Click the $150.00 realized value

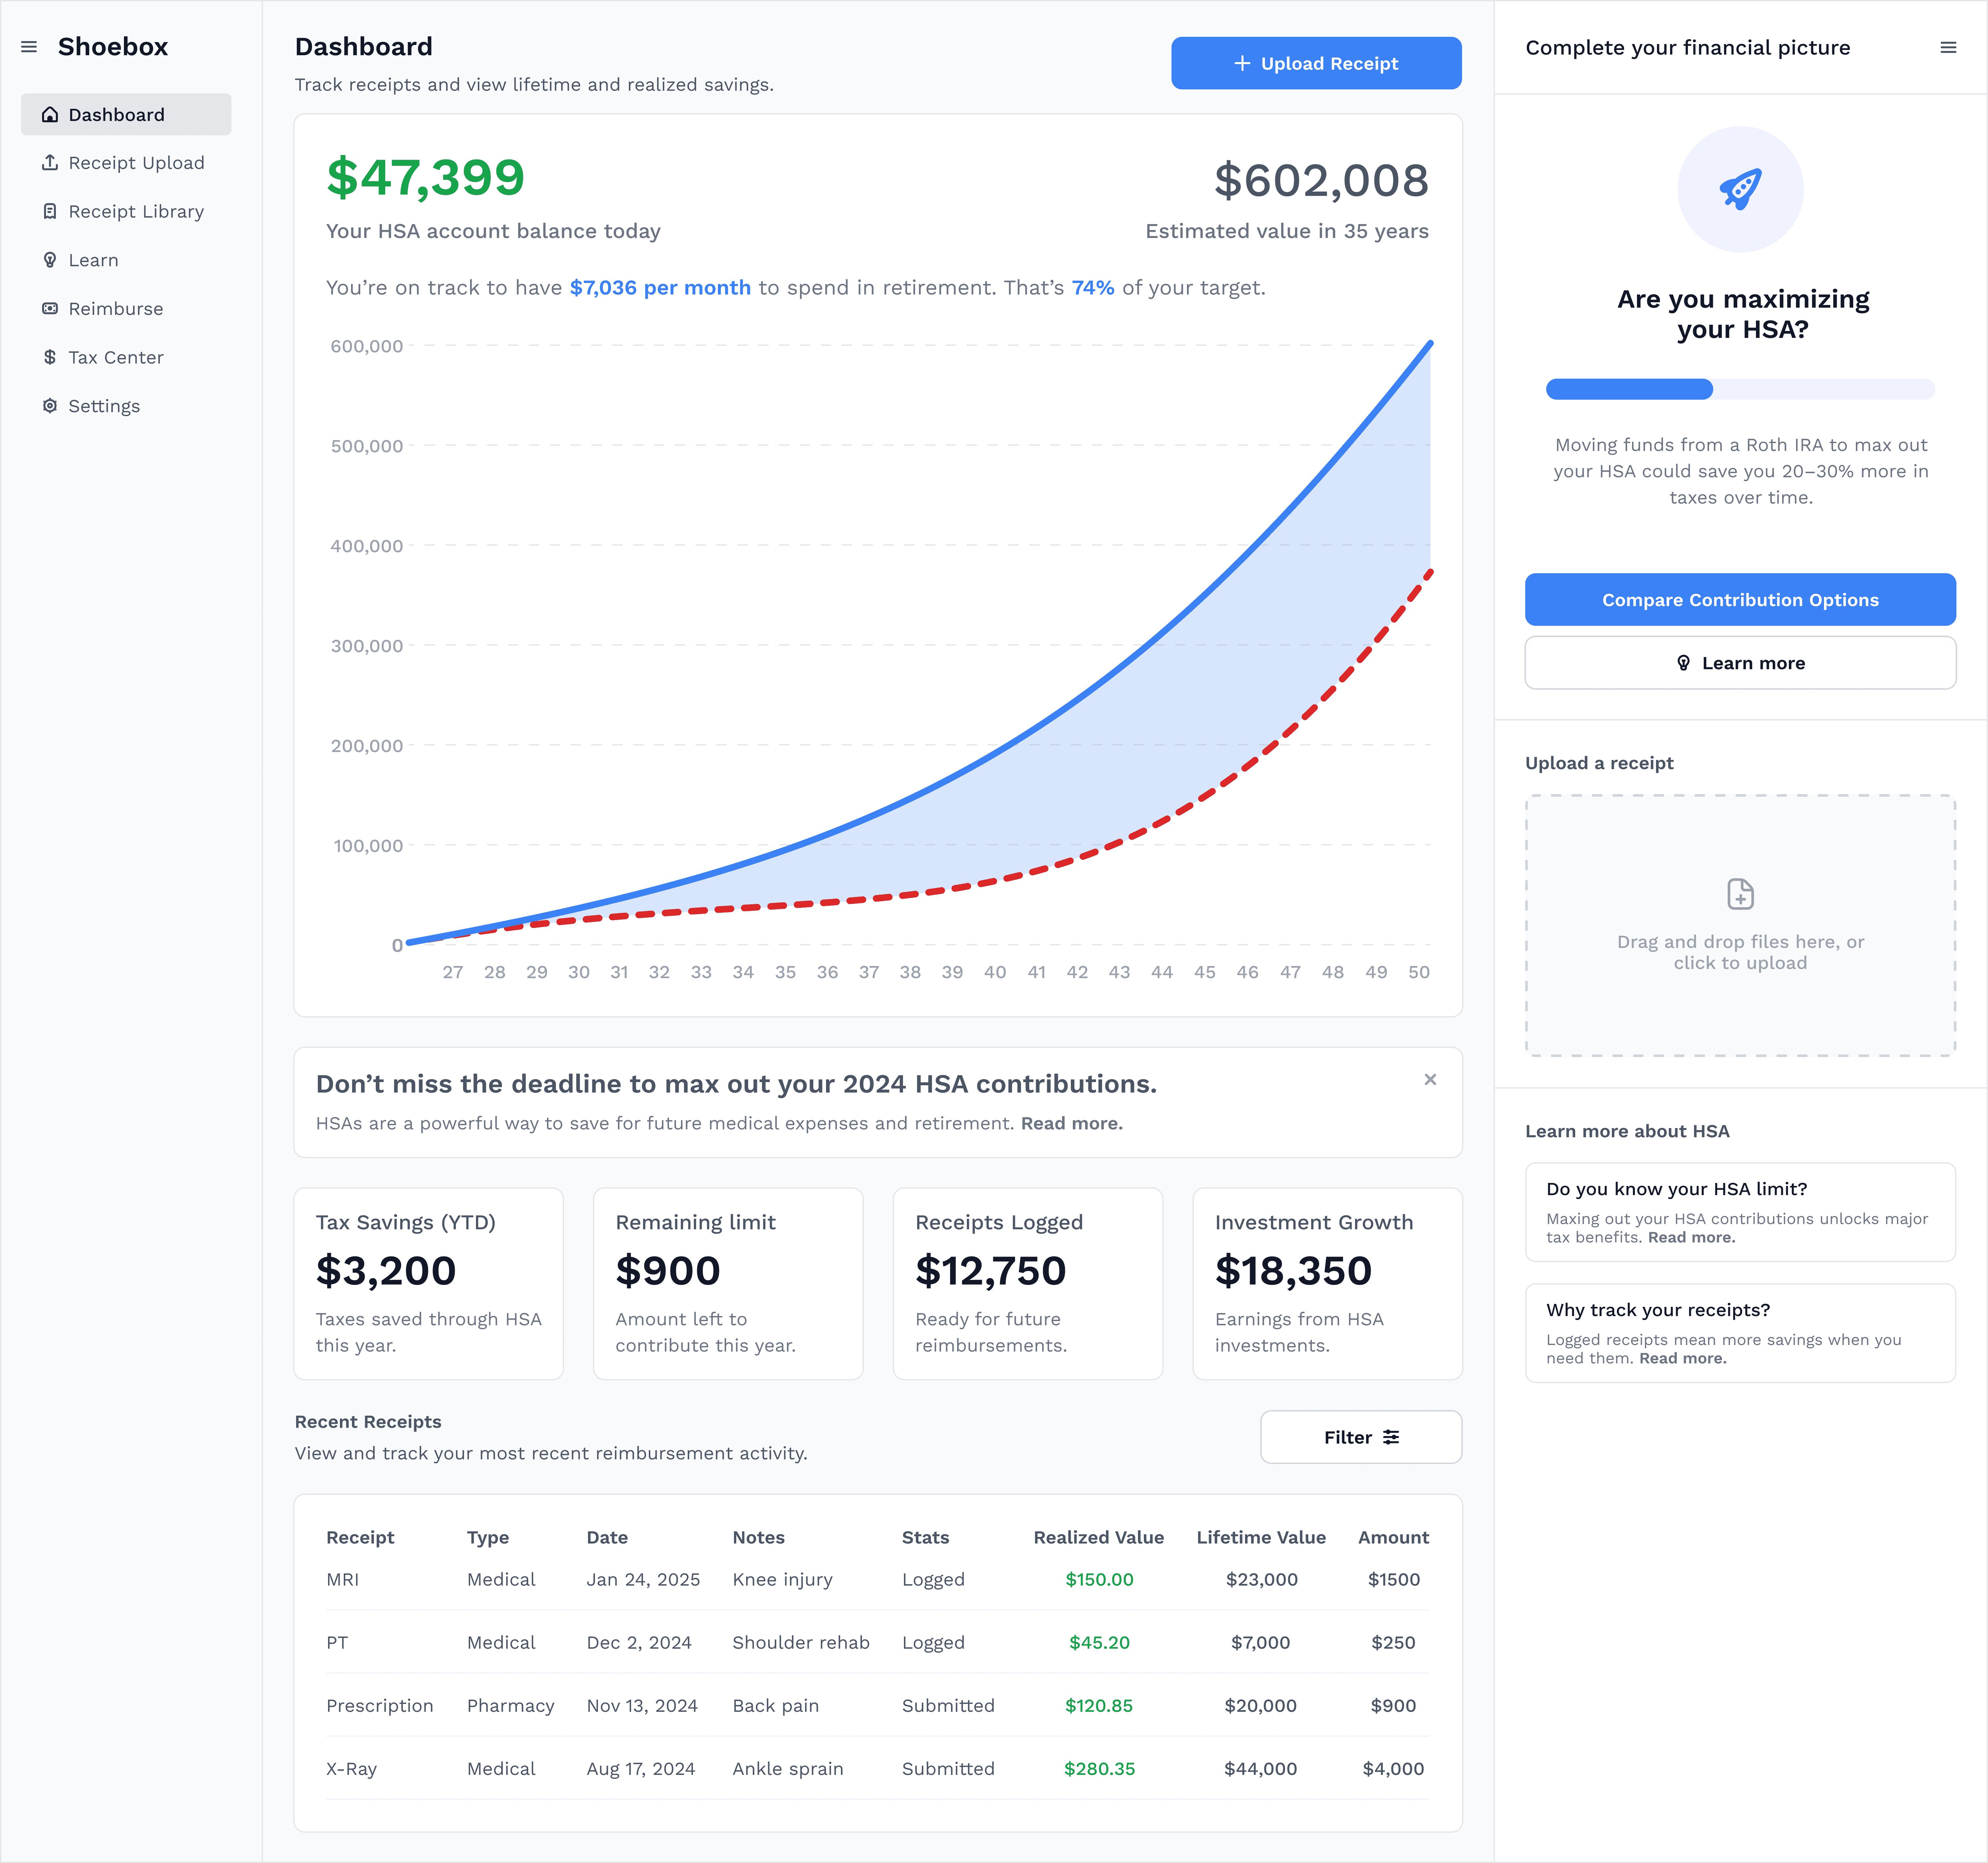1099,1580
